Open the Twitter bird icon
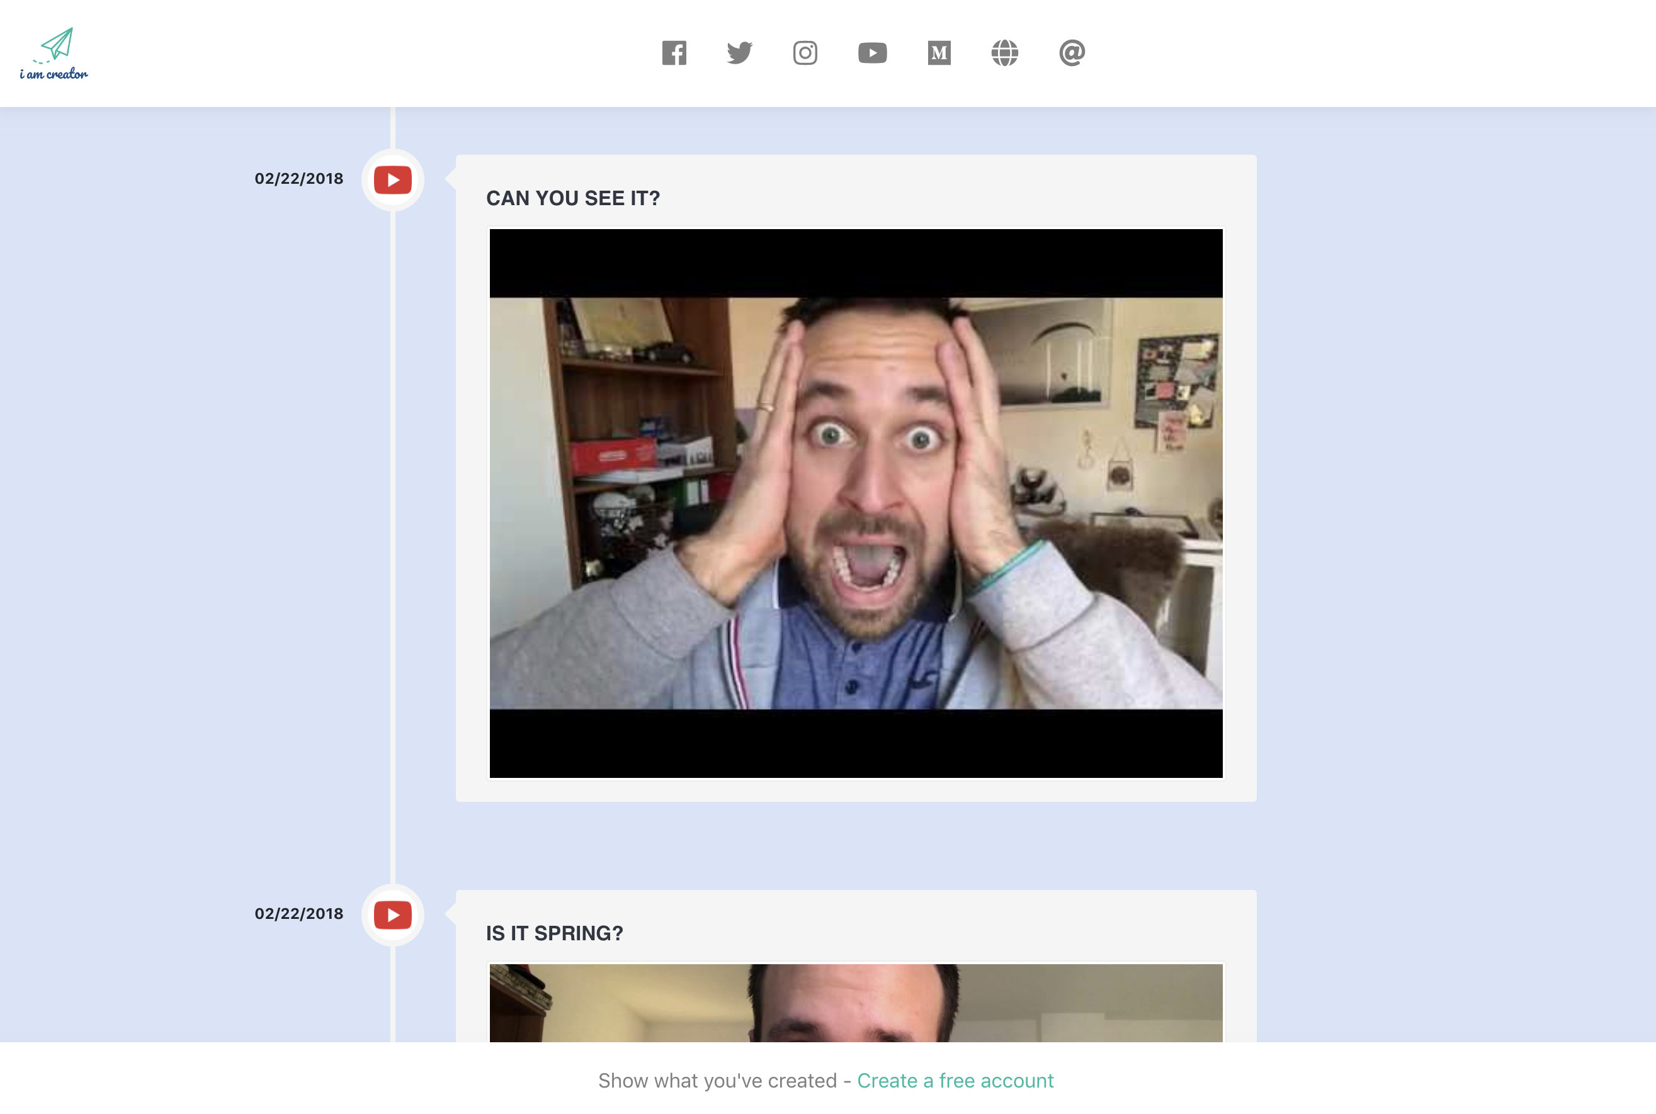Viewport: 1656px width, 1114px height. [x=739, y=53]
